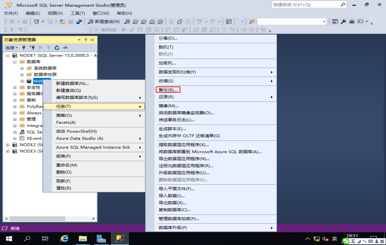Close the 对象资源管理器 panel
Screen dimensions: 386x245
click(92, 40)
